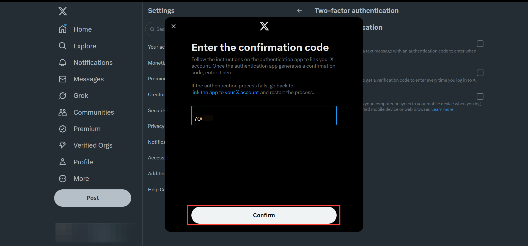The height and width of the screenshot is (246, 528).
Task: Click the Confirm button
Action: coord(264,215)
